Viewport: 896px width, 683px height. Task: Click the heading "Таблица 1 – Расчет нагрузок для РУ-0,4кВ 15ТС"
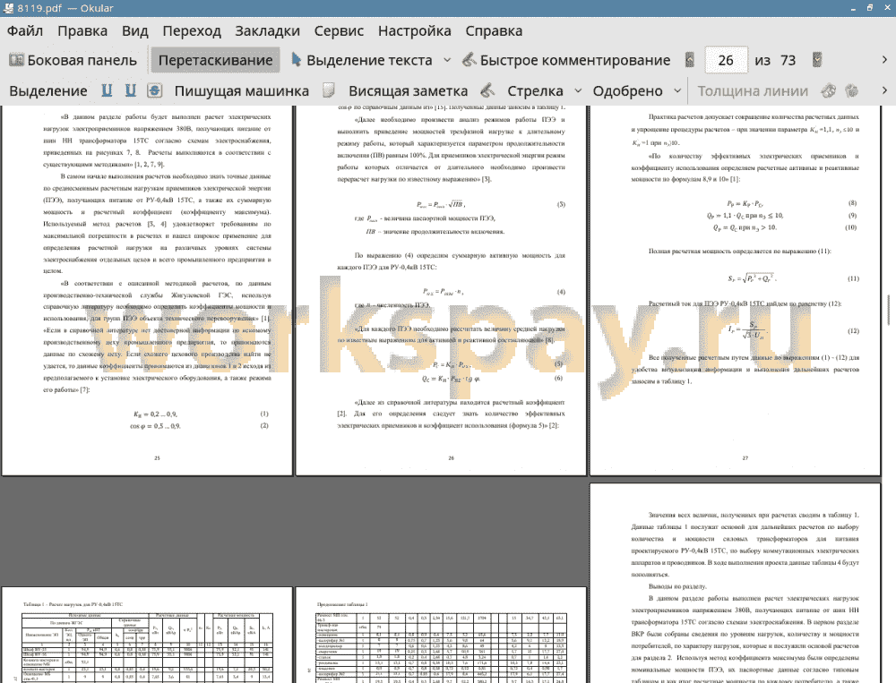(73, 604)
